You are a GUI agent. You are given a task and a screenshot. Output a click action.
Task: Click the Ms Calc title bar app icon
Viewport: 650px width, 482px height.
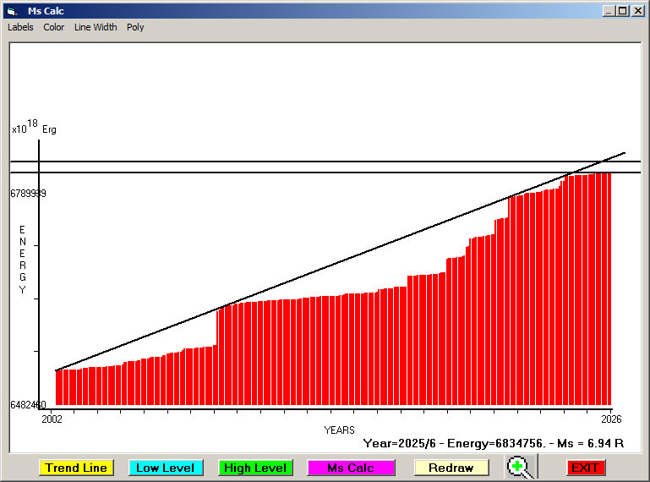pyautogui.click(x=12, y=11)
